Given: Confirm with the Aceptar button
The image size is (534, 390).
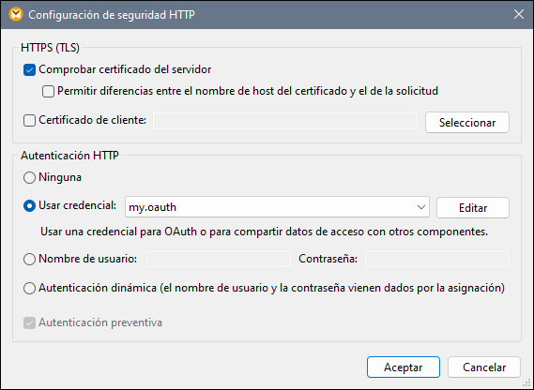Looking at the screenshot, I should tap(404, 367).
